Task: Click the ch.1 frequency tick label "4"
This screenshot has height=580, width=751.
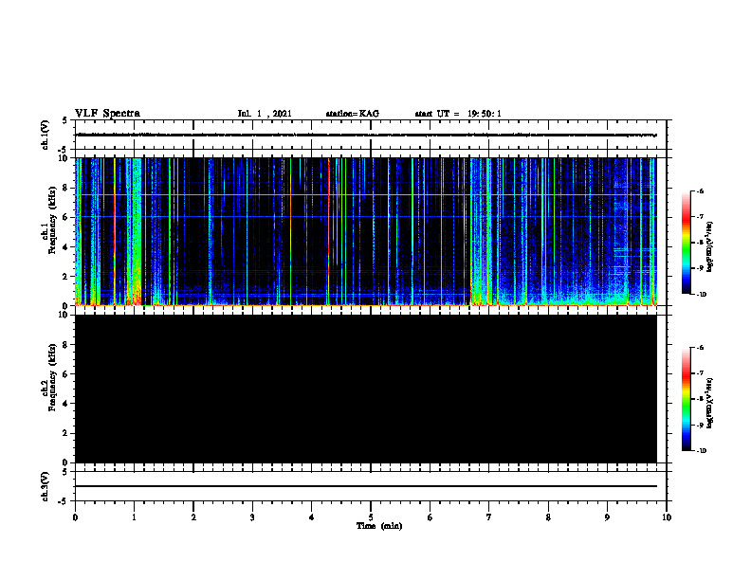Action: pyautogui.click(x=65, y=247)
